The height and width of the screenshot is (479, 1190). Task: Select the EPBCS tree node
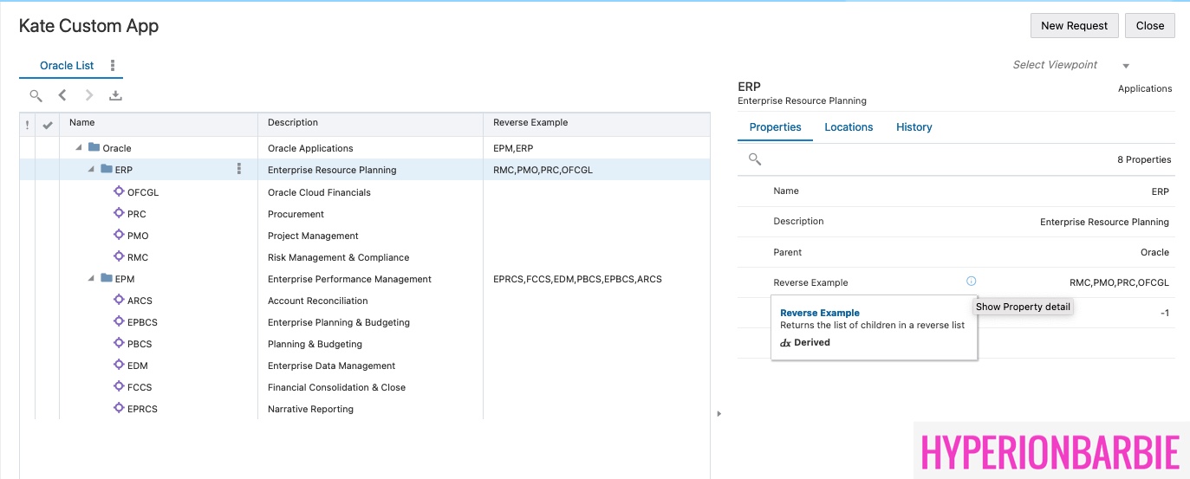pos(142,322)
